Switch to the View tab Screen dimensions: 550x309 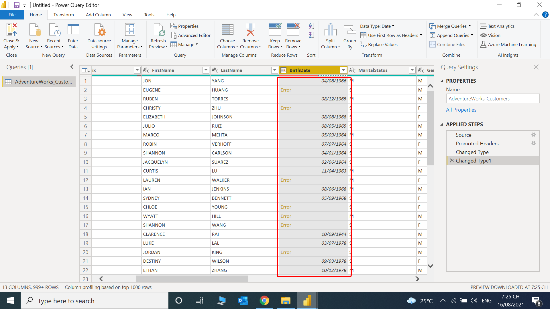127,15
